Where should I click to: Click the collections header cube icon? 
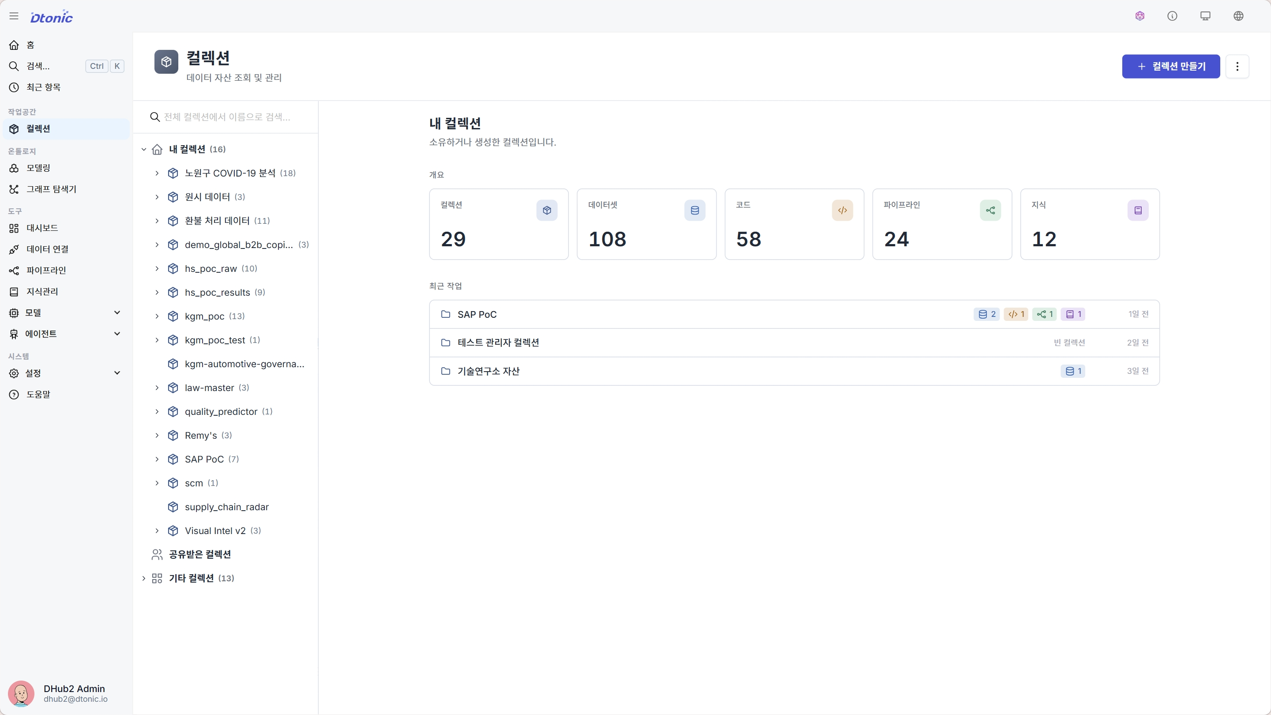pyautogui.click(x=166, y=62)
